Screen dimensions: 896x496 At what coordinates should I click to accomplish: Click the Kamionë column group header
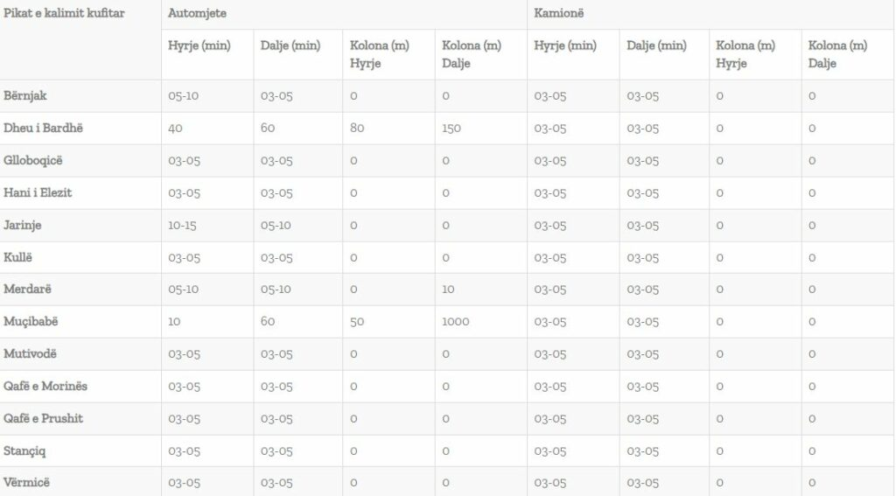[x=559, y=13]
